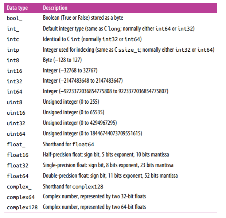The width and height of the screenshot is (226, 218).
Task: Click the int_ data type entry
Action: [x=13, y=28]
